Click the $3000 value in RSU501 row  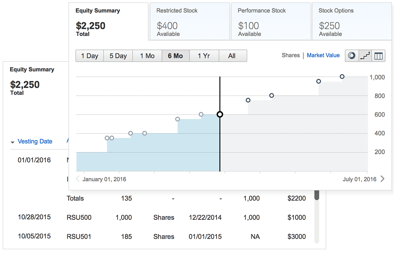(296, 236)
